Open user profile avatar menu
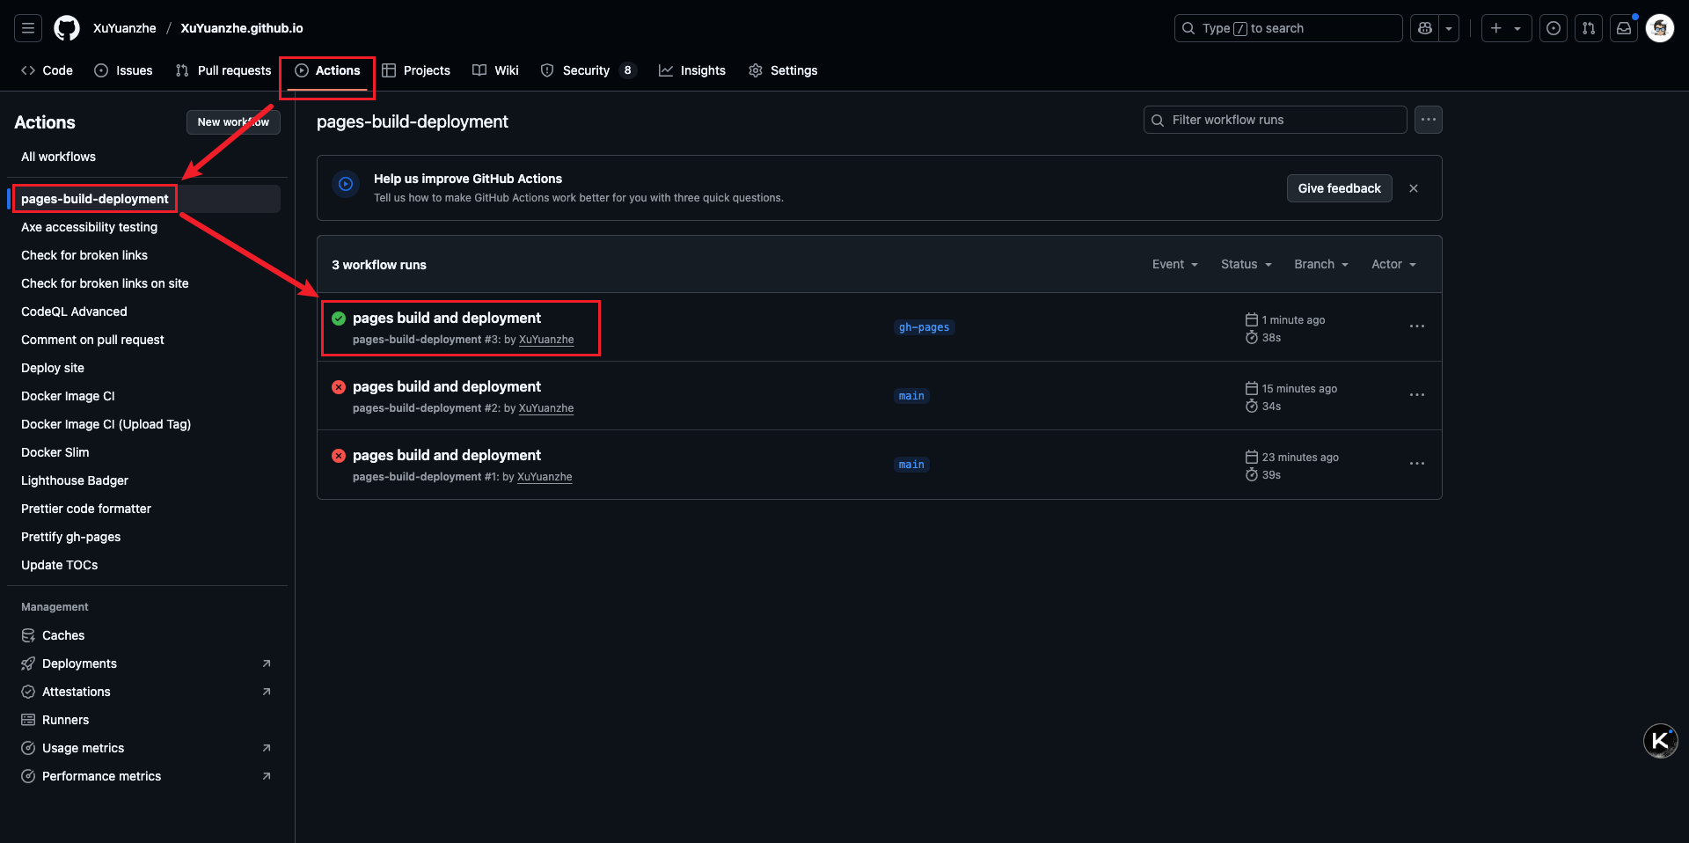Image resolution: width=1689 pixels, height=843 pixels. pos(1660,28)
